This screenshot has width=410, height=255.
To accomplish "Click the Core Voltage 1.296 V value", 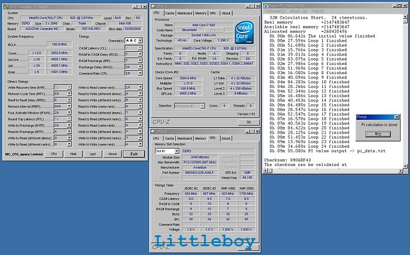I will 223,41.
